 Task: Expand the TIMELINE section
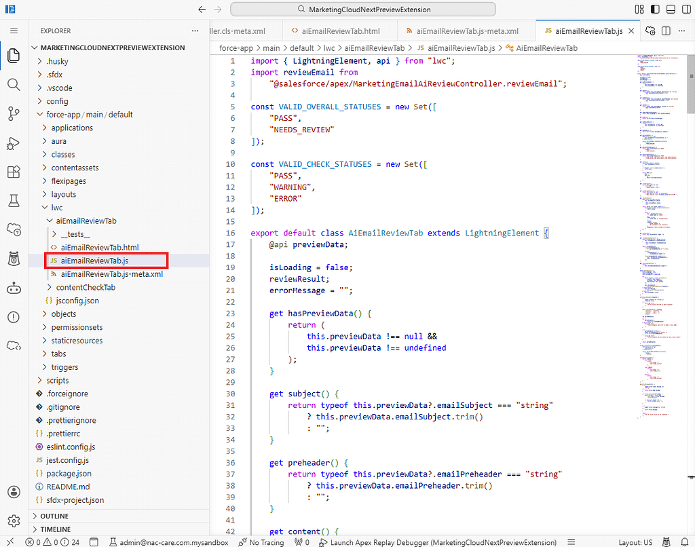tap(56, 529)
